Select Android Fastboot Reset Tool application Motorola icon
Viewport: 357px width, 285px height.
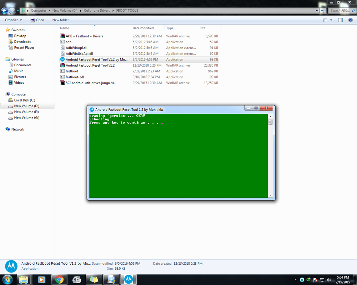pos(62,59)
